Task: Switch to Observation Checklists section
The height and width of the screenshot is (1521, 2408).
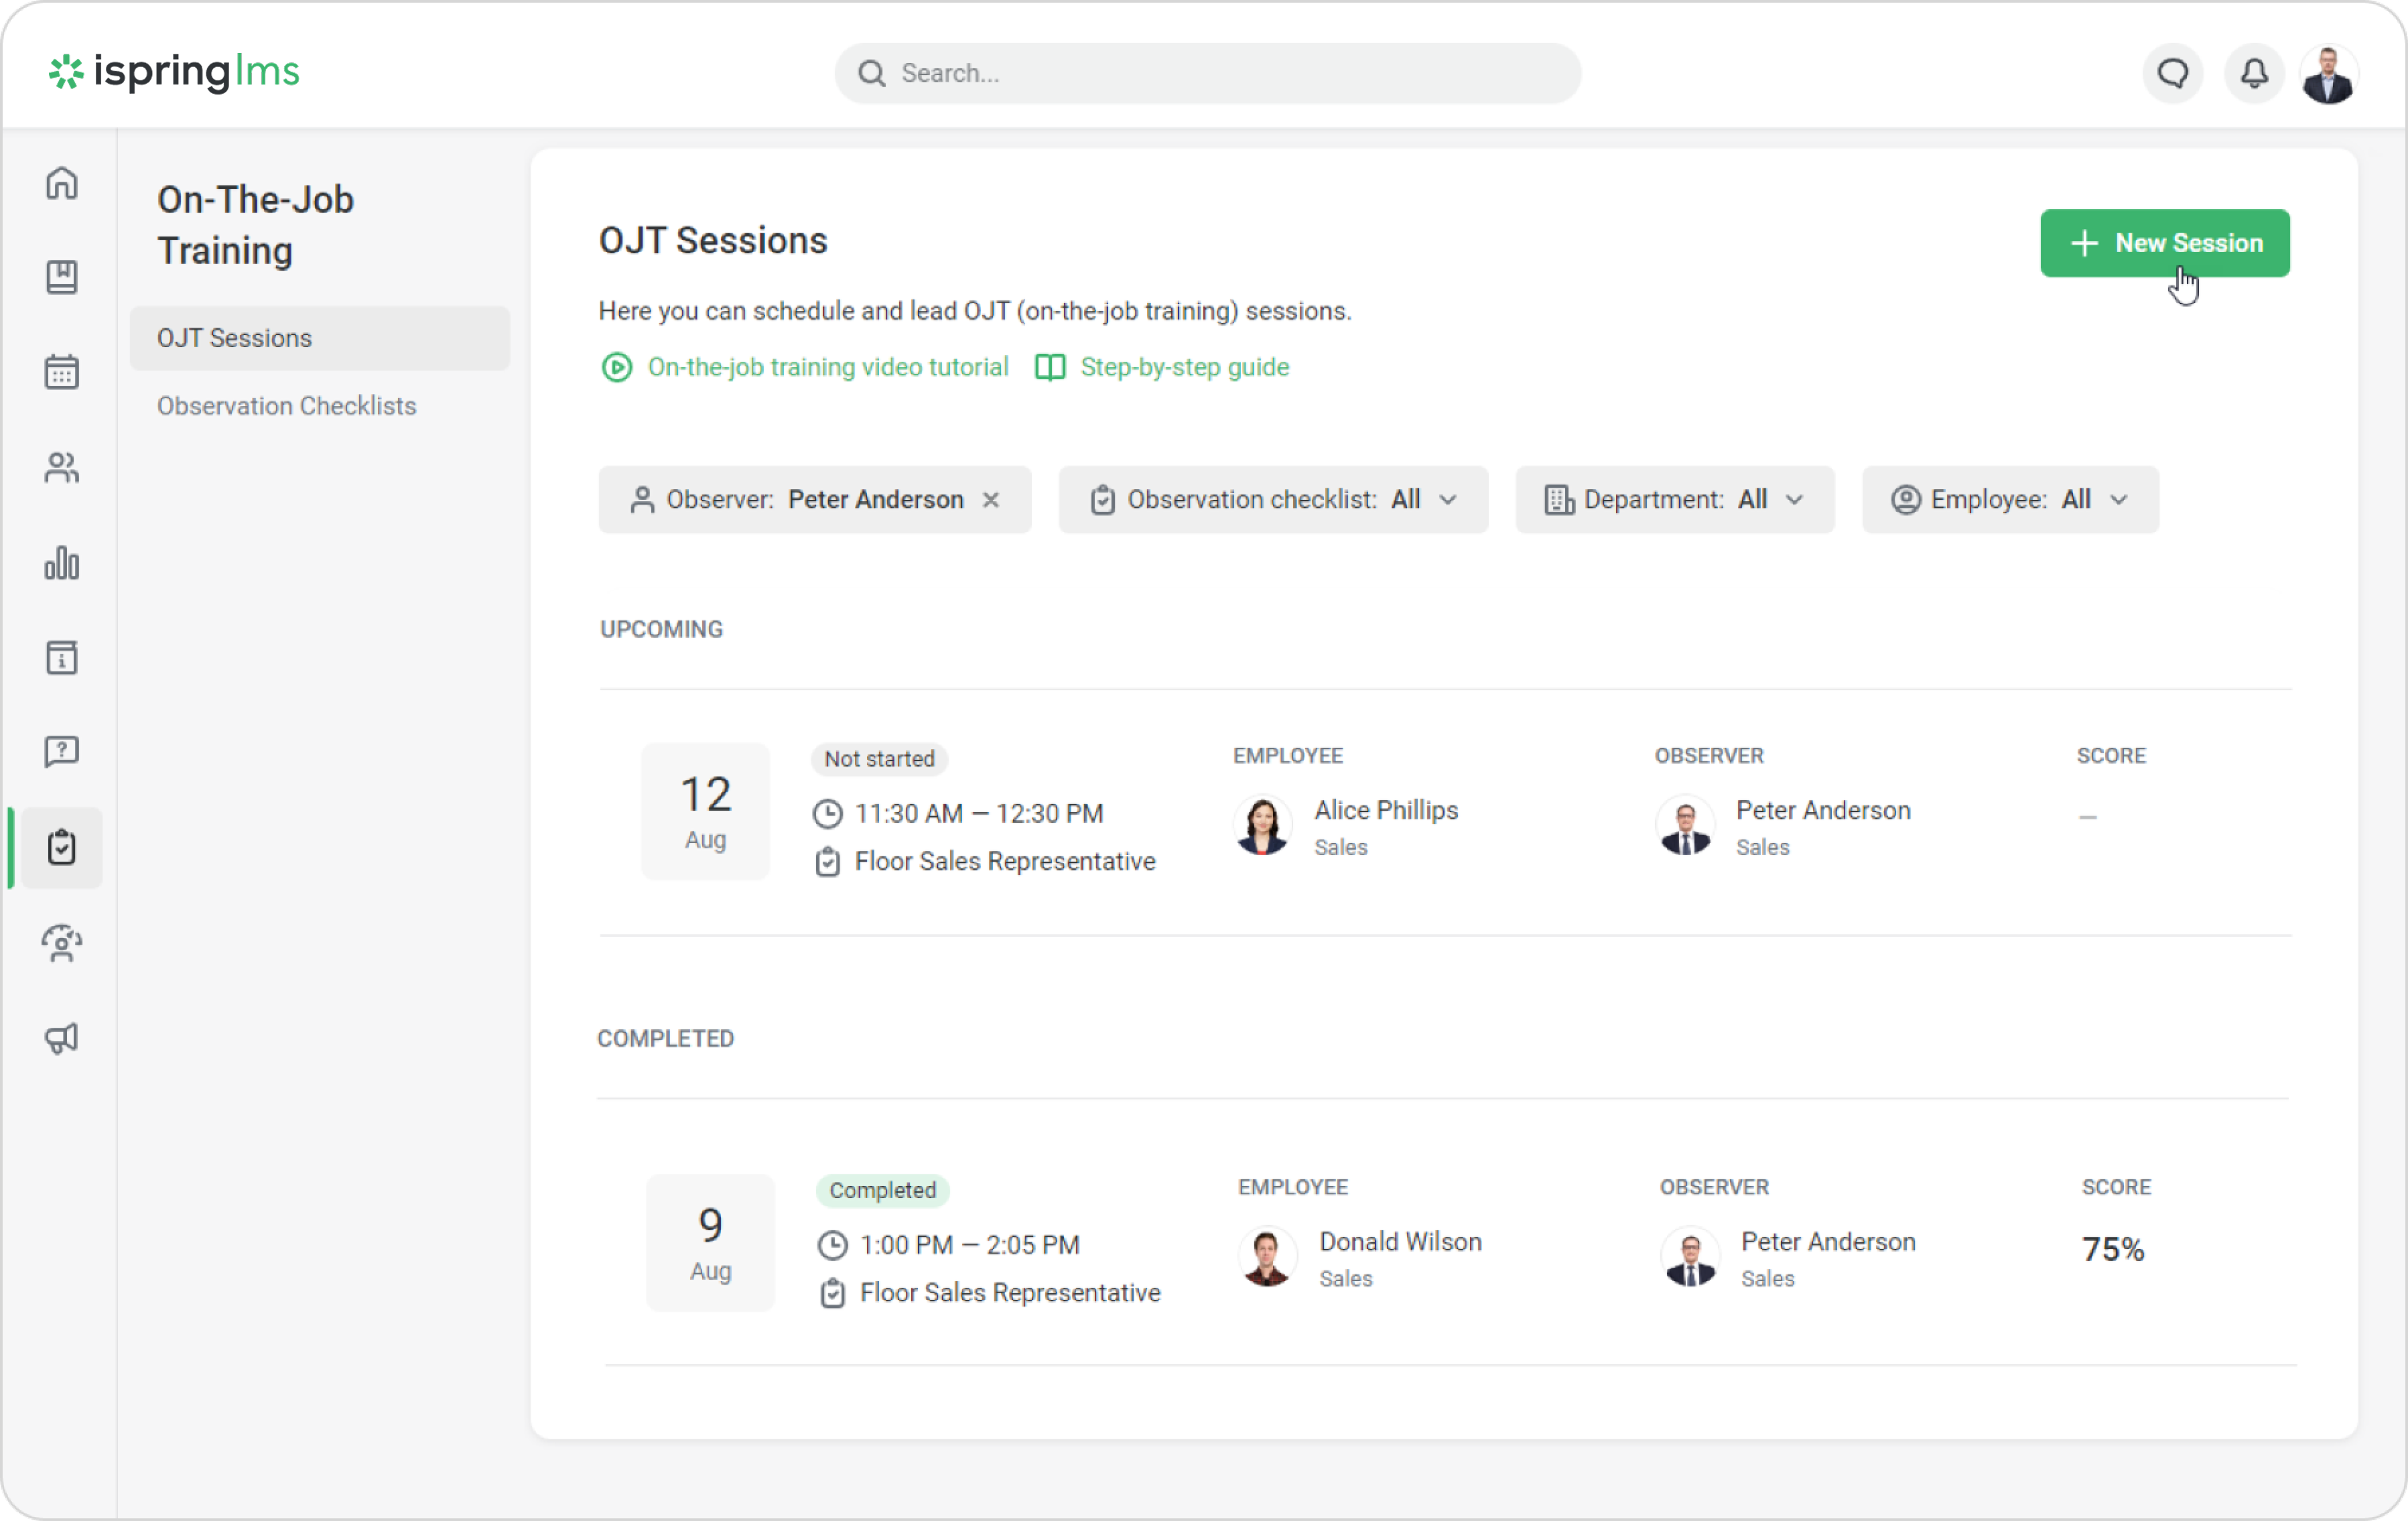Action: [x=286, y=406]
